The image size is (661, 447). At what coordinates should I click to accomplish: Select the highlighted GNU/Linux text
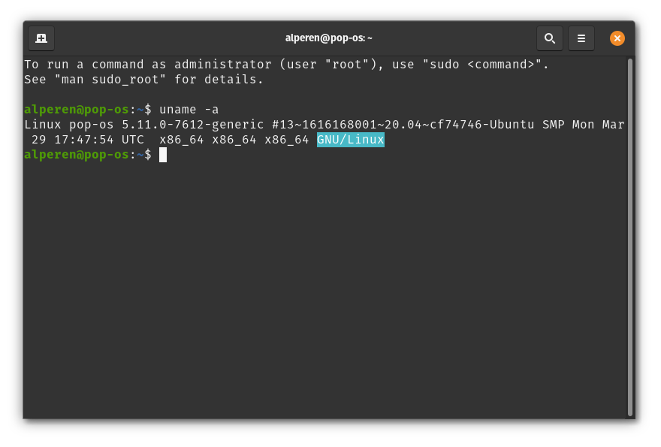click(x=350, y=139)
